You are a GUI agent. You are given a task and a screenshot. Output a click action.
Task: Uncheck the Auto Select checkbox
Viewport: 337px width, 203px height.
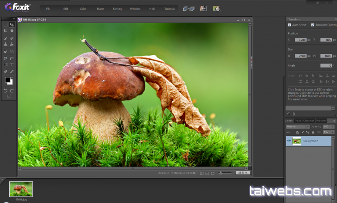(x=289, y=25)
